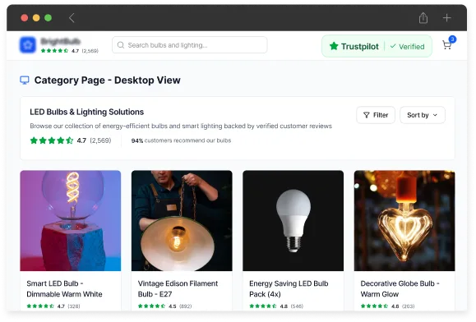The width and height of the screenshot is (476, 322).
Task: Open the share icon in title bar
Action: [423, 18]
